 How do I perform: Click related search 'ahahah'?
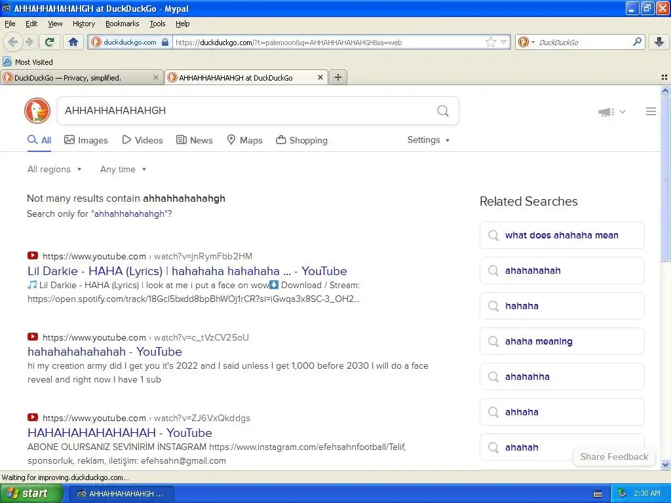562,447
